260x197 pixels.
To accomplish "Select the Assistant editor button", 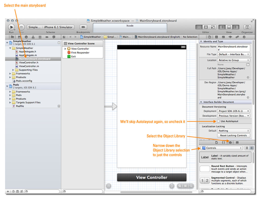I will [x=206, y=27].
